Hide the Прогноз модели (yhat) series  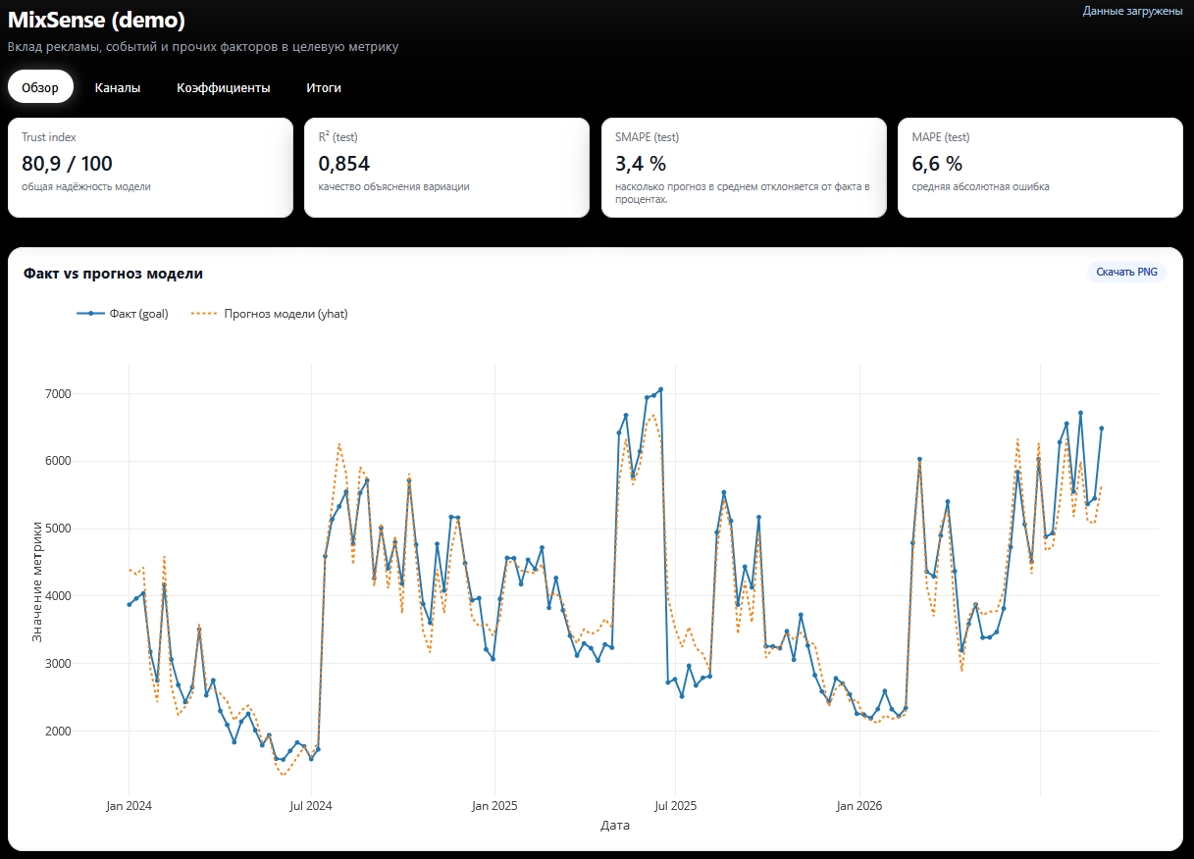point(269,314)
